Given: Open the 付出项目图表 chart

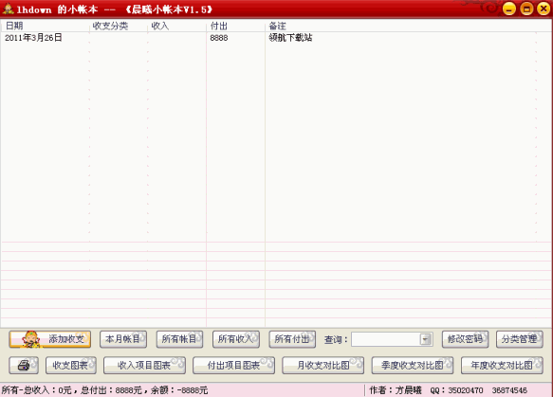Looking at the screenshot, I should pyautogui.click(x=233, y=366).
